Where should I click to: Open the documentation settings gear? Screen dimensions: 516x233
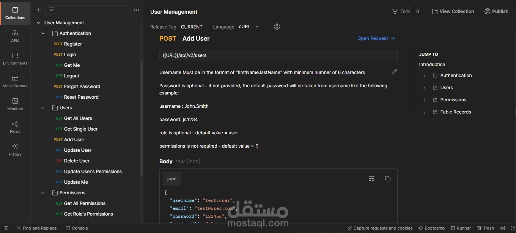click(x=277, y=27)
